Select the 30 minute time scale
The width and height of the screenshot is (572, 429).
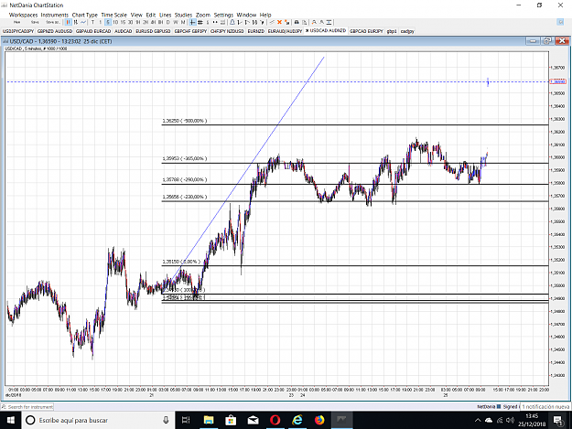[x=130, y=22]
